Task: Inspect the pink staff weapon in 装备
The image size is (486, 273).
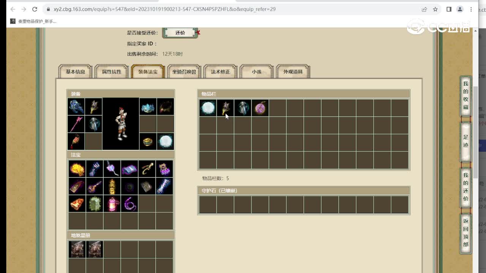Action: point(76,124)
